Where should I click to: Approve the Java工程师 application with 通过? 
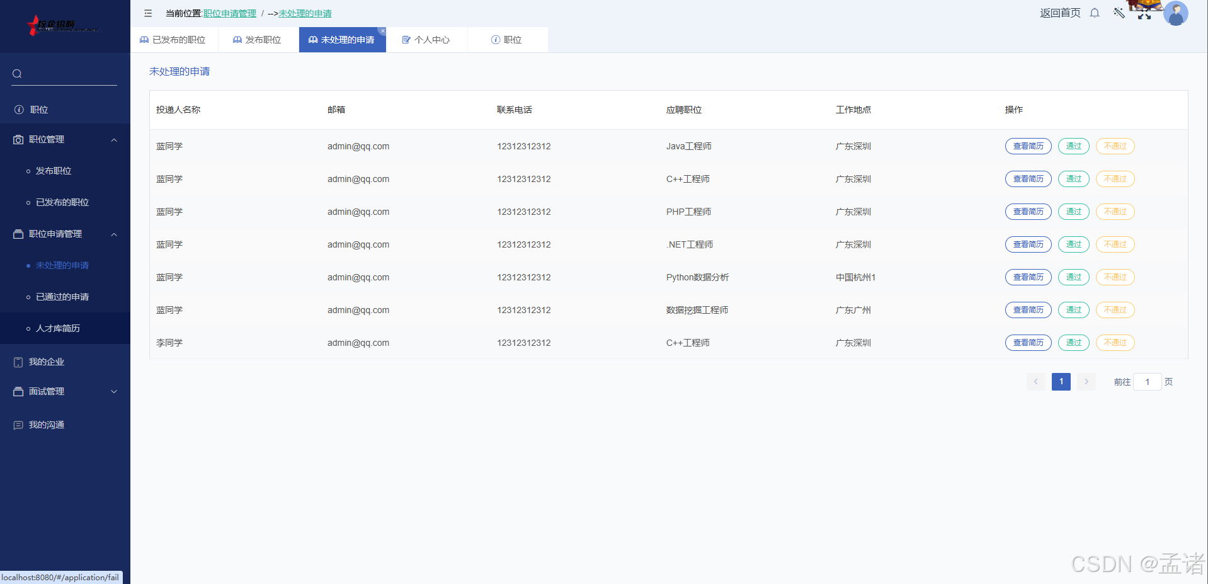[1073, 146]
